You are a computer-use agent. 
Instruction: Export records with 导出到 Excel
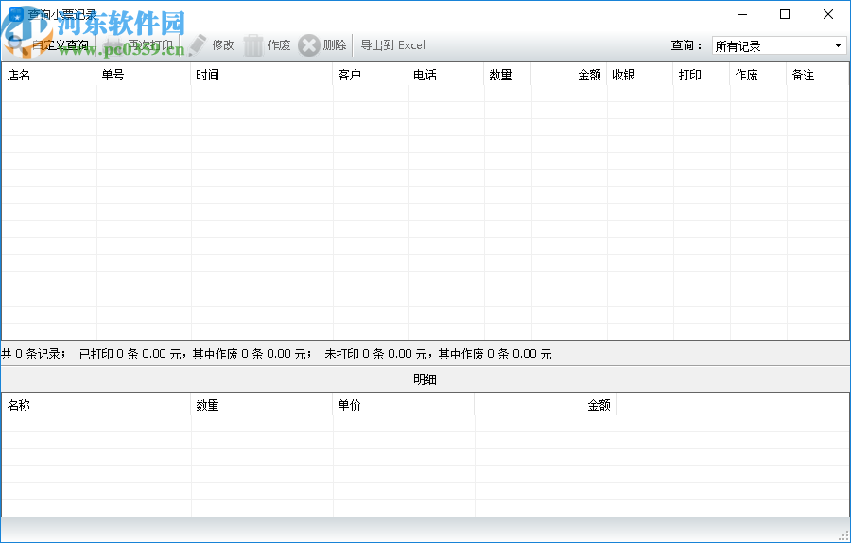tap(393, 45)
